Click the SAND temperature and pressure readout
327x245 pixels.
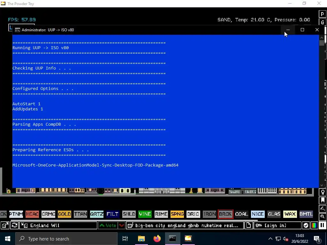click(x=263, y=20)
